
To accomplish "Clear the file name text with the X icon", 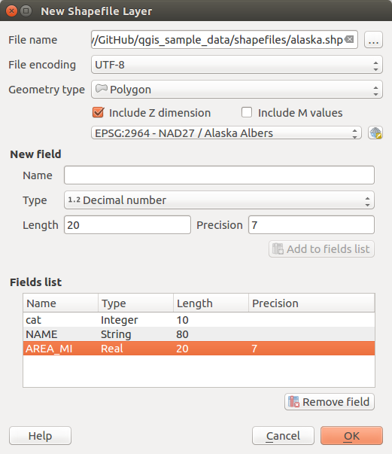I will point(350,39).
